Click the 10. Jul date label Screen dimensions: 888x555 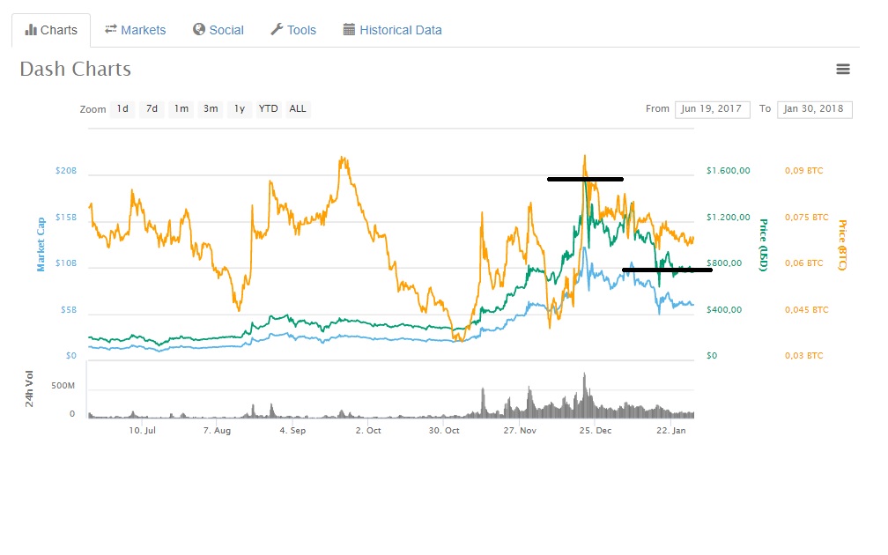(x=142, y=431)
